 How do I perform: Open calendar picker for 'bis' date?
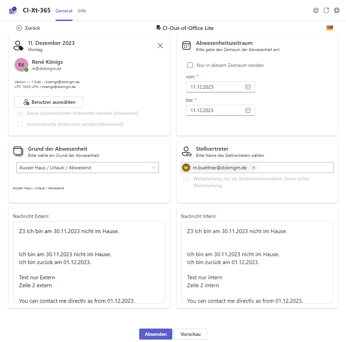248,110
